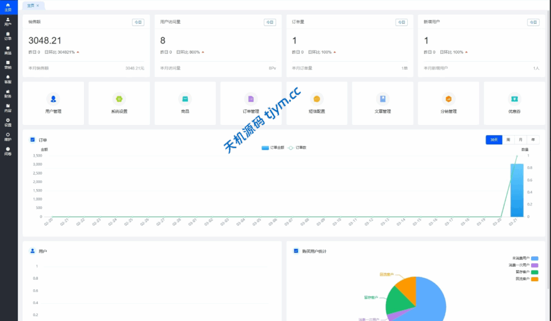The width and height of the screenshot is (551, 321).
Task: Open 分销管理 shortcut icon
Action: [448, 99]
